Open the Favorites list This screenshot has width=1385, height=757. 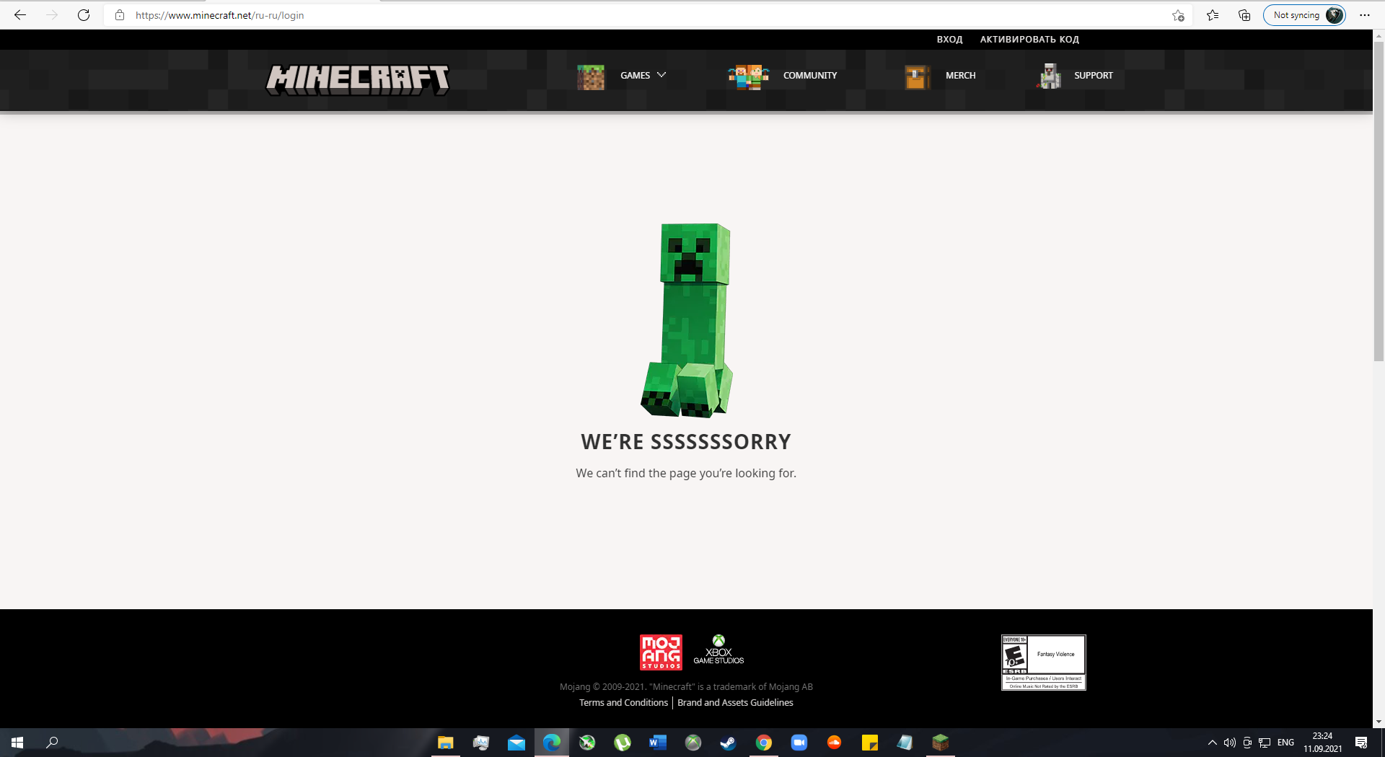[x=1213, y=15]
